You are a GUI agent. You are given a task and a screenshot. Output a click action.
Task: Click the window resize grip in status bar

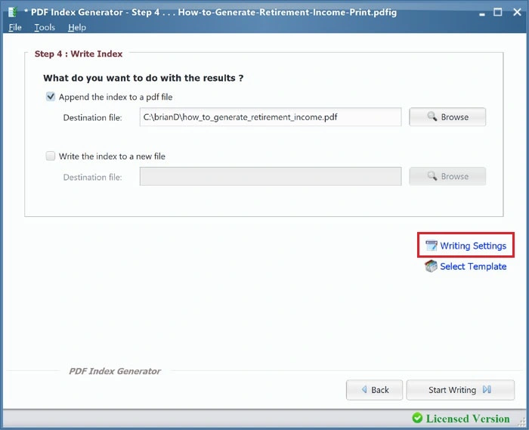click(522, 424)
